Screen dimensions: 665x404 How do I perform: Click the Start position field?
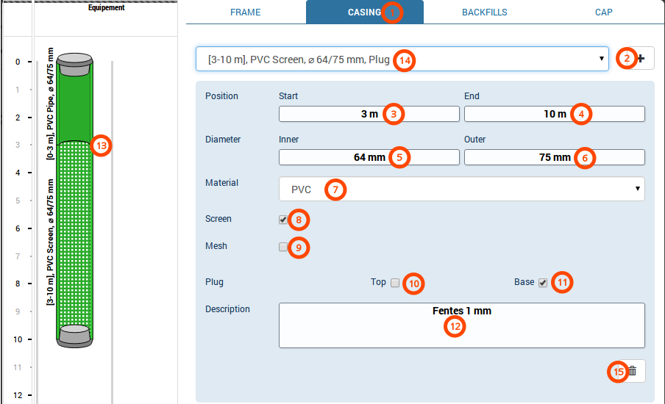(x=369, y=114)
